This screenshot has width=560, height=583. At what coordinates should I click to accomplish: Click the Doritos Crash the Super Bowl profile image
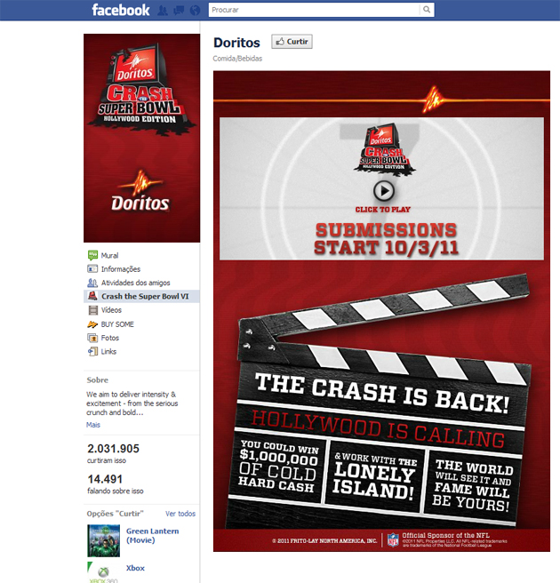point(141,138)
